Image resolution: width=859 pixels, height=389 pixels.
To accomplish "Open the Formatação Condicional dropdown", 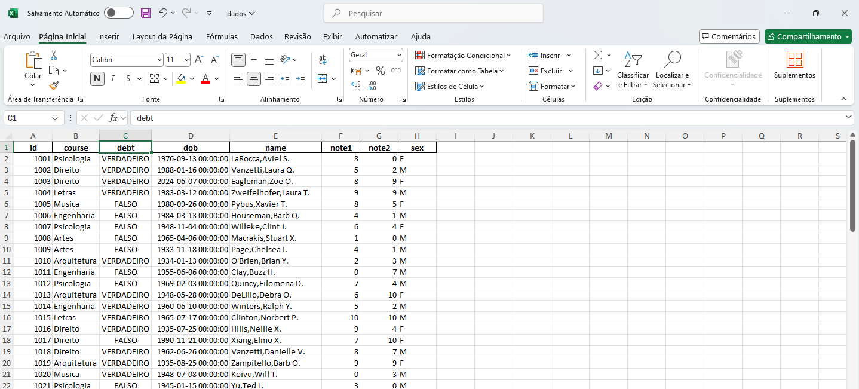I will click(463, 56).
